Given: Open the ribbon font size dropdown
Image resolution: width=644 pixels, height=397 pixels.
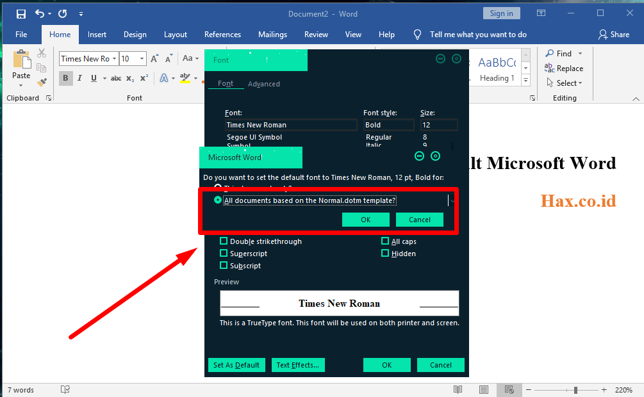Looking at the screenshot, I should click(x=142, y=59).
